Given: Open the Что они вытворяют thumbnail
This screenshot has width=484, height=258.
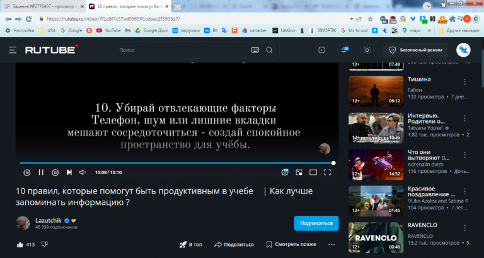Looking at the screenshot, I should coord(376,165).
